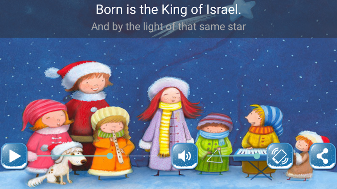
Task: Click the play button
Action: point(14,156)
